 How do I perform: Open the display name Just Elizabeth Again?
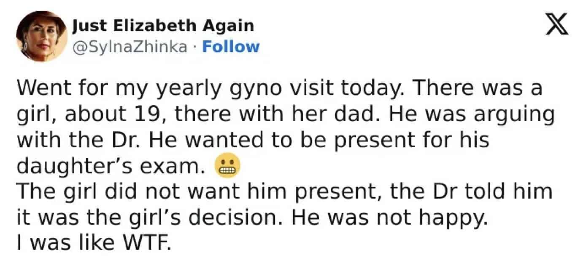[x=163, y=26]
